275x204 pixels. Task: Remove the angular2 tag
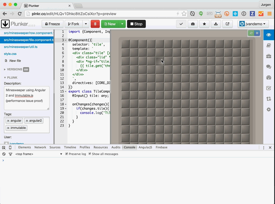pos(27,121)
